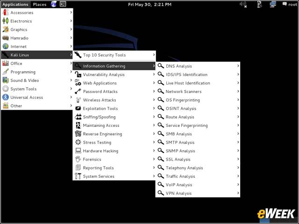299x224 pixels.
Task: Open SNMP Analysis entry
Action: 198,151
